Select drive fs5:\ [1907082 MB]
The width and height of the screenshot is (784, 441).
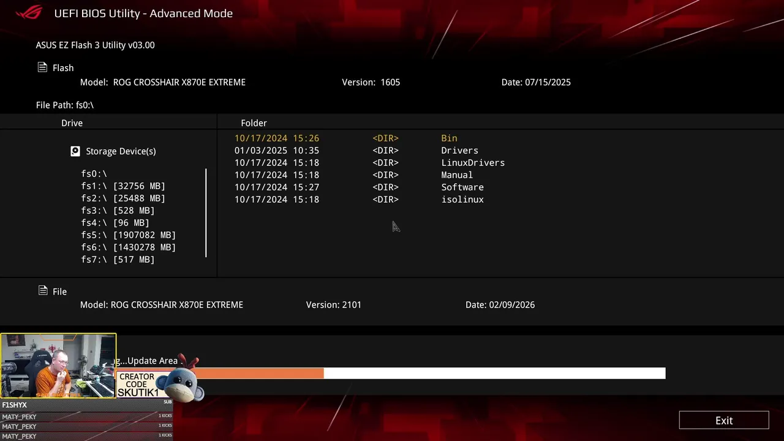[x=129, y=235]
